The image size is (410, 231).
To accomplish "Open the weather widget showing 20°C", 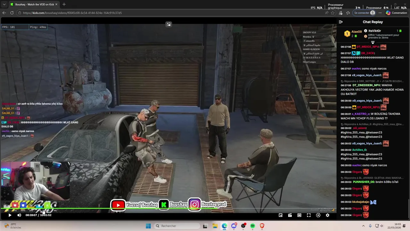I will (12, 226).
